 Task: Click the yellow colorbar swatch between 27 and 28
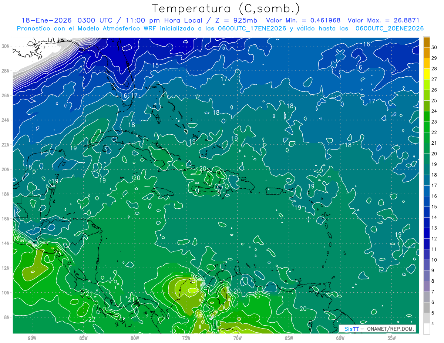point(427,74)
